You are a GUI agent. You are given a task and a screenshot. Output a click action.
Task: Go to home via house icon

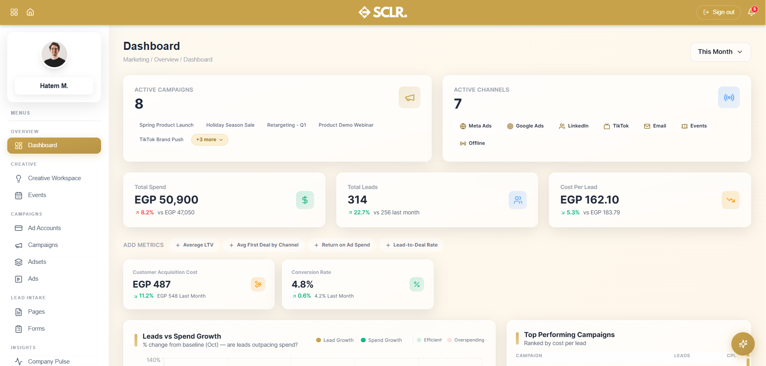pyautogui.click(x=30, y=12)
